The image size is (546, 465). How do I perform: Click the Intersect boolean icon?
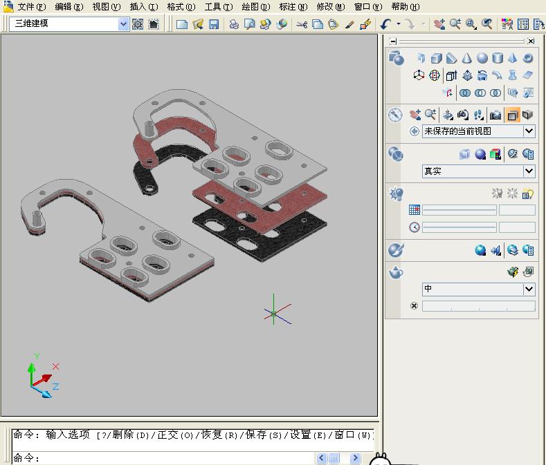[495, 93]
